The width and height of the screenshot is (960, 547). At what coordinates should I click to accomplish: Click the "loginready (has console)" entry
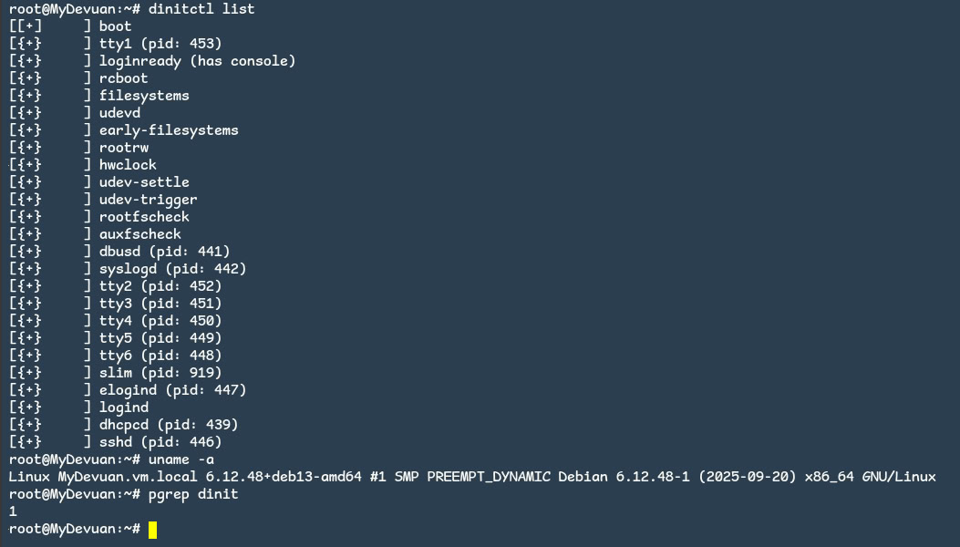197,61
